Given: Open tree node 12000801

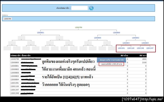Looking at the screenshot, I should (x=40, y=33).
